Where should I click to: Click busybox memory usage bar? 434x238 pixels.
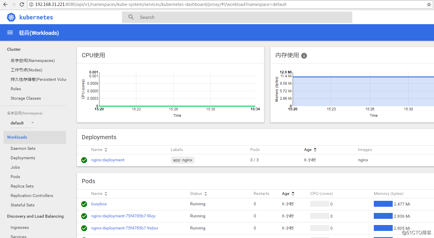383,204
